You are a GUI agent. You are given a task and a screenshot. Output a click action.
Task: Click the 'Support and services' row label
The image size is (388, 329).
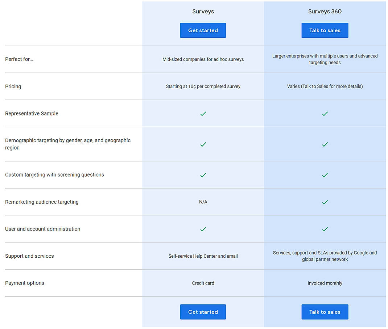29,256
